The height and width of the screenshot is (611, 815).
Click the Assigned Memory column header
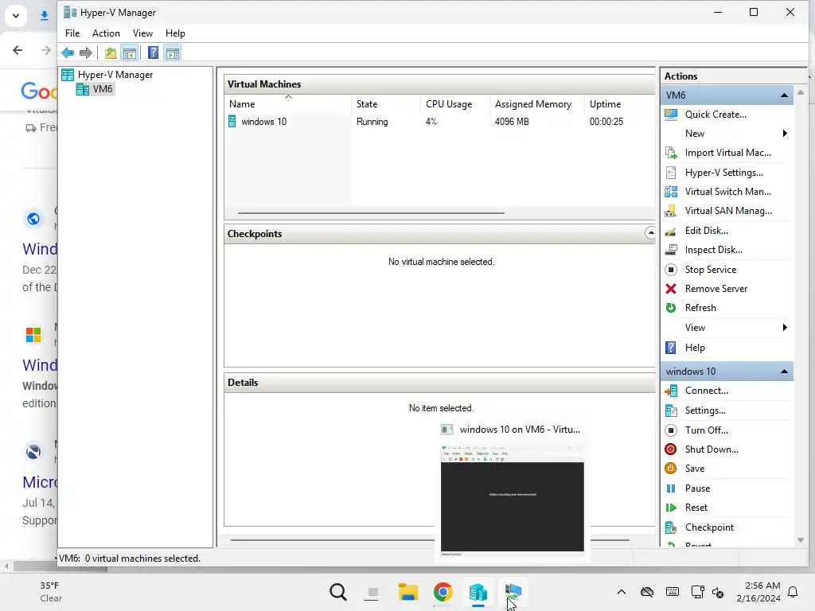[x=537, y=104]
